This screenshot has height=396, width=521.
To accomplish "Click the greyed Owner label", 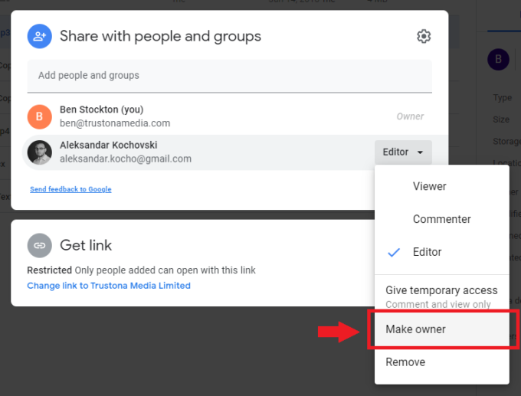I will pos(410,116).
